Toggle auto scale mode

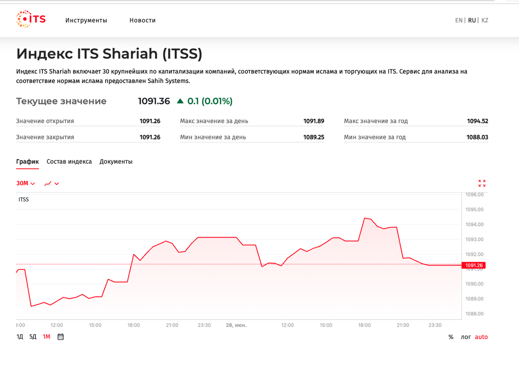pos(481,337)
